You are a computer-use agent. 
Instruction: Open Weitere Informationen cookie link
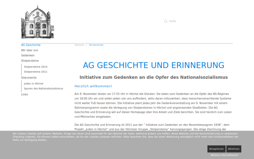224,155
